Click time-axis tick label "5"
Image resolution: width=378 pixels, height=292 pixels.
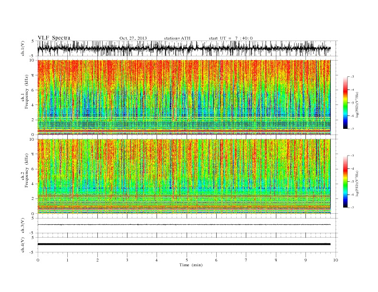click(x=187, y=260)
